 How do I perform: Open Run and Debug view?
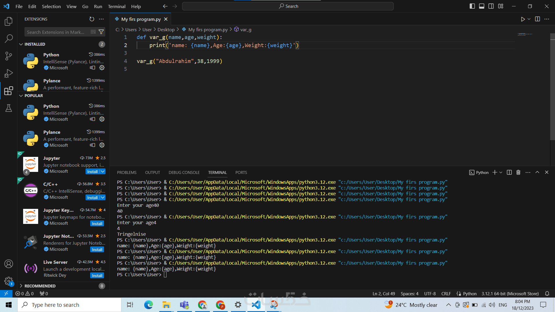pyautogui.click(x=9, y=73)
